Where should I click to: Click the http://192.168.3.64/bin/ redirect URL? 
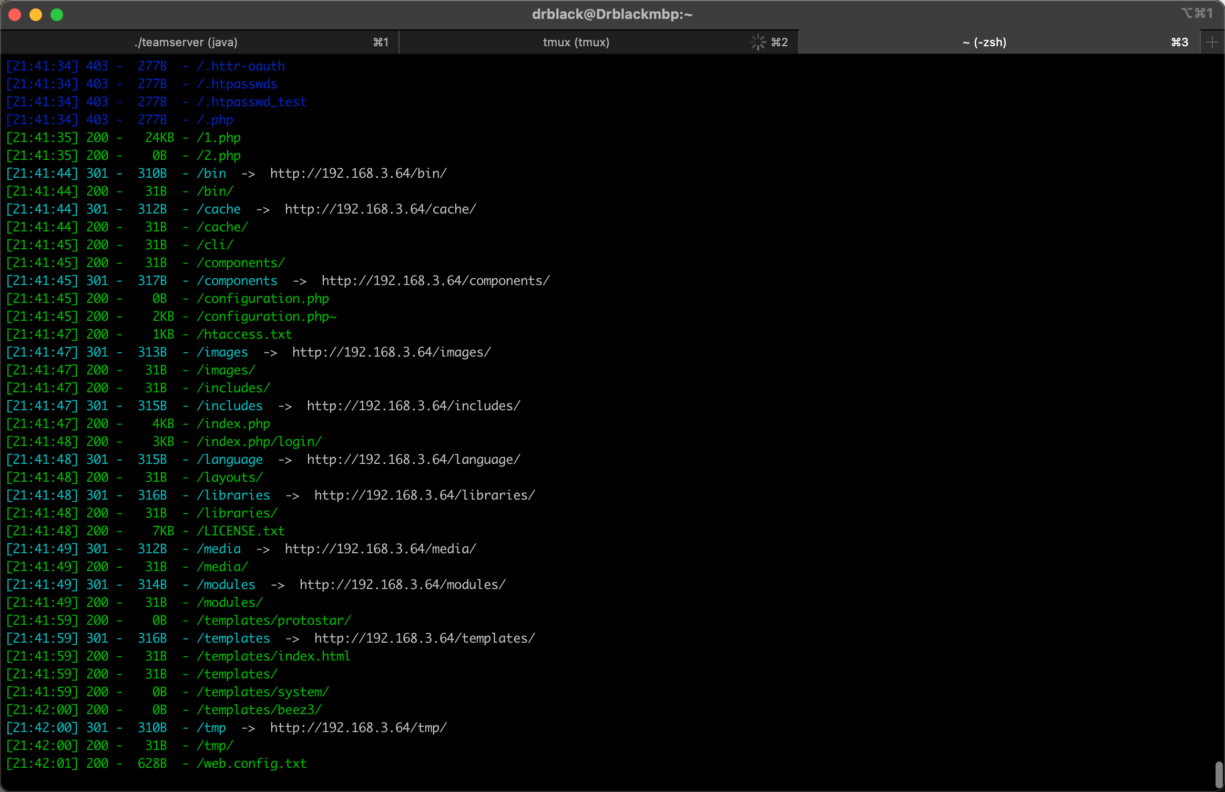tap(359, 174)
